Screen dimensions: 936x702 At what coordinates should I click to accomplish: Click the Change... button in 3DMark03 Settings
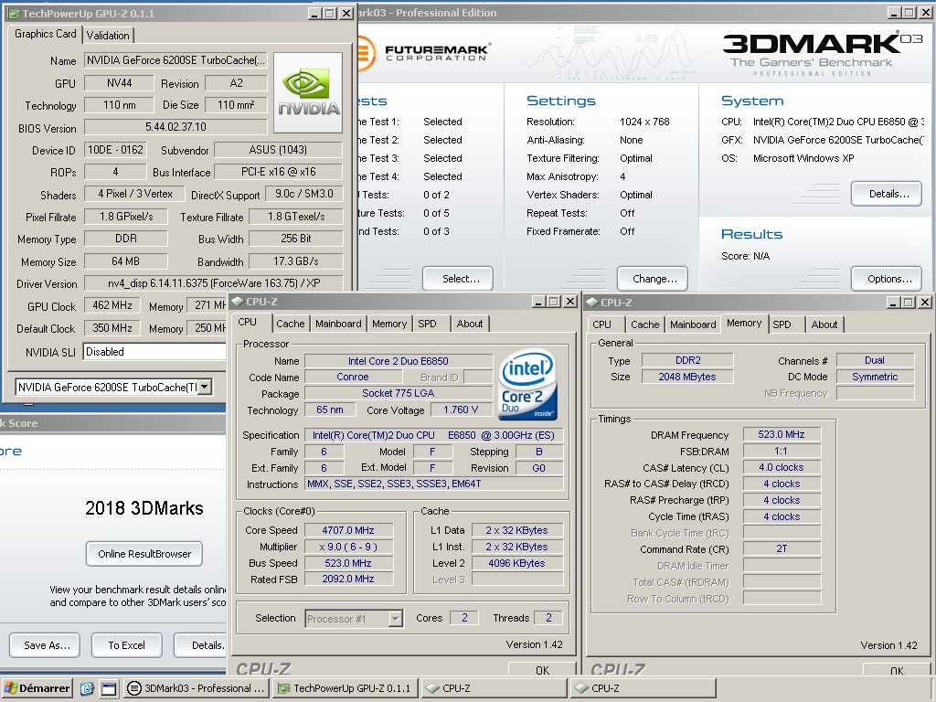pyautogui.click(x=653, y=279)
